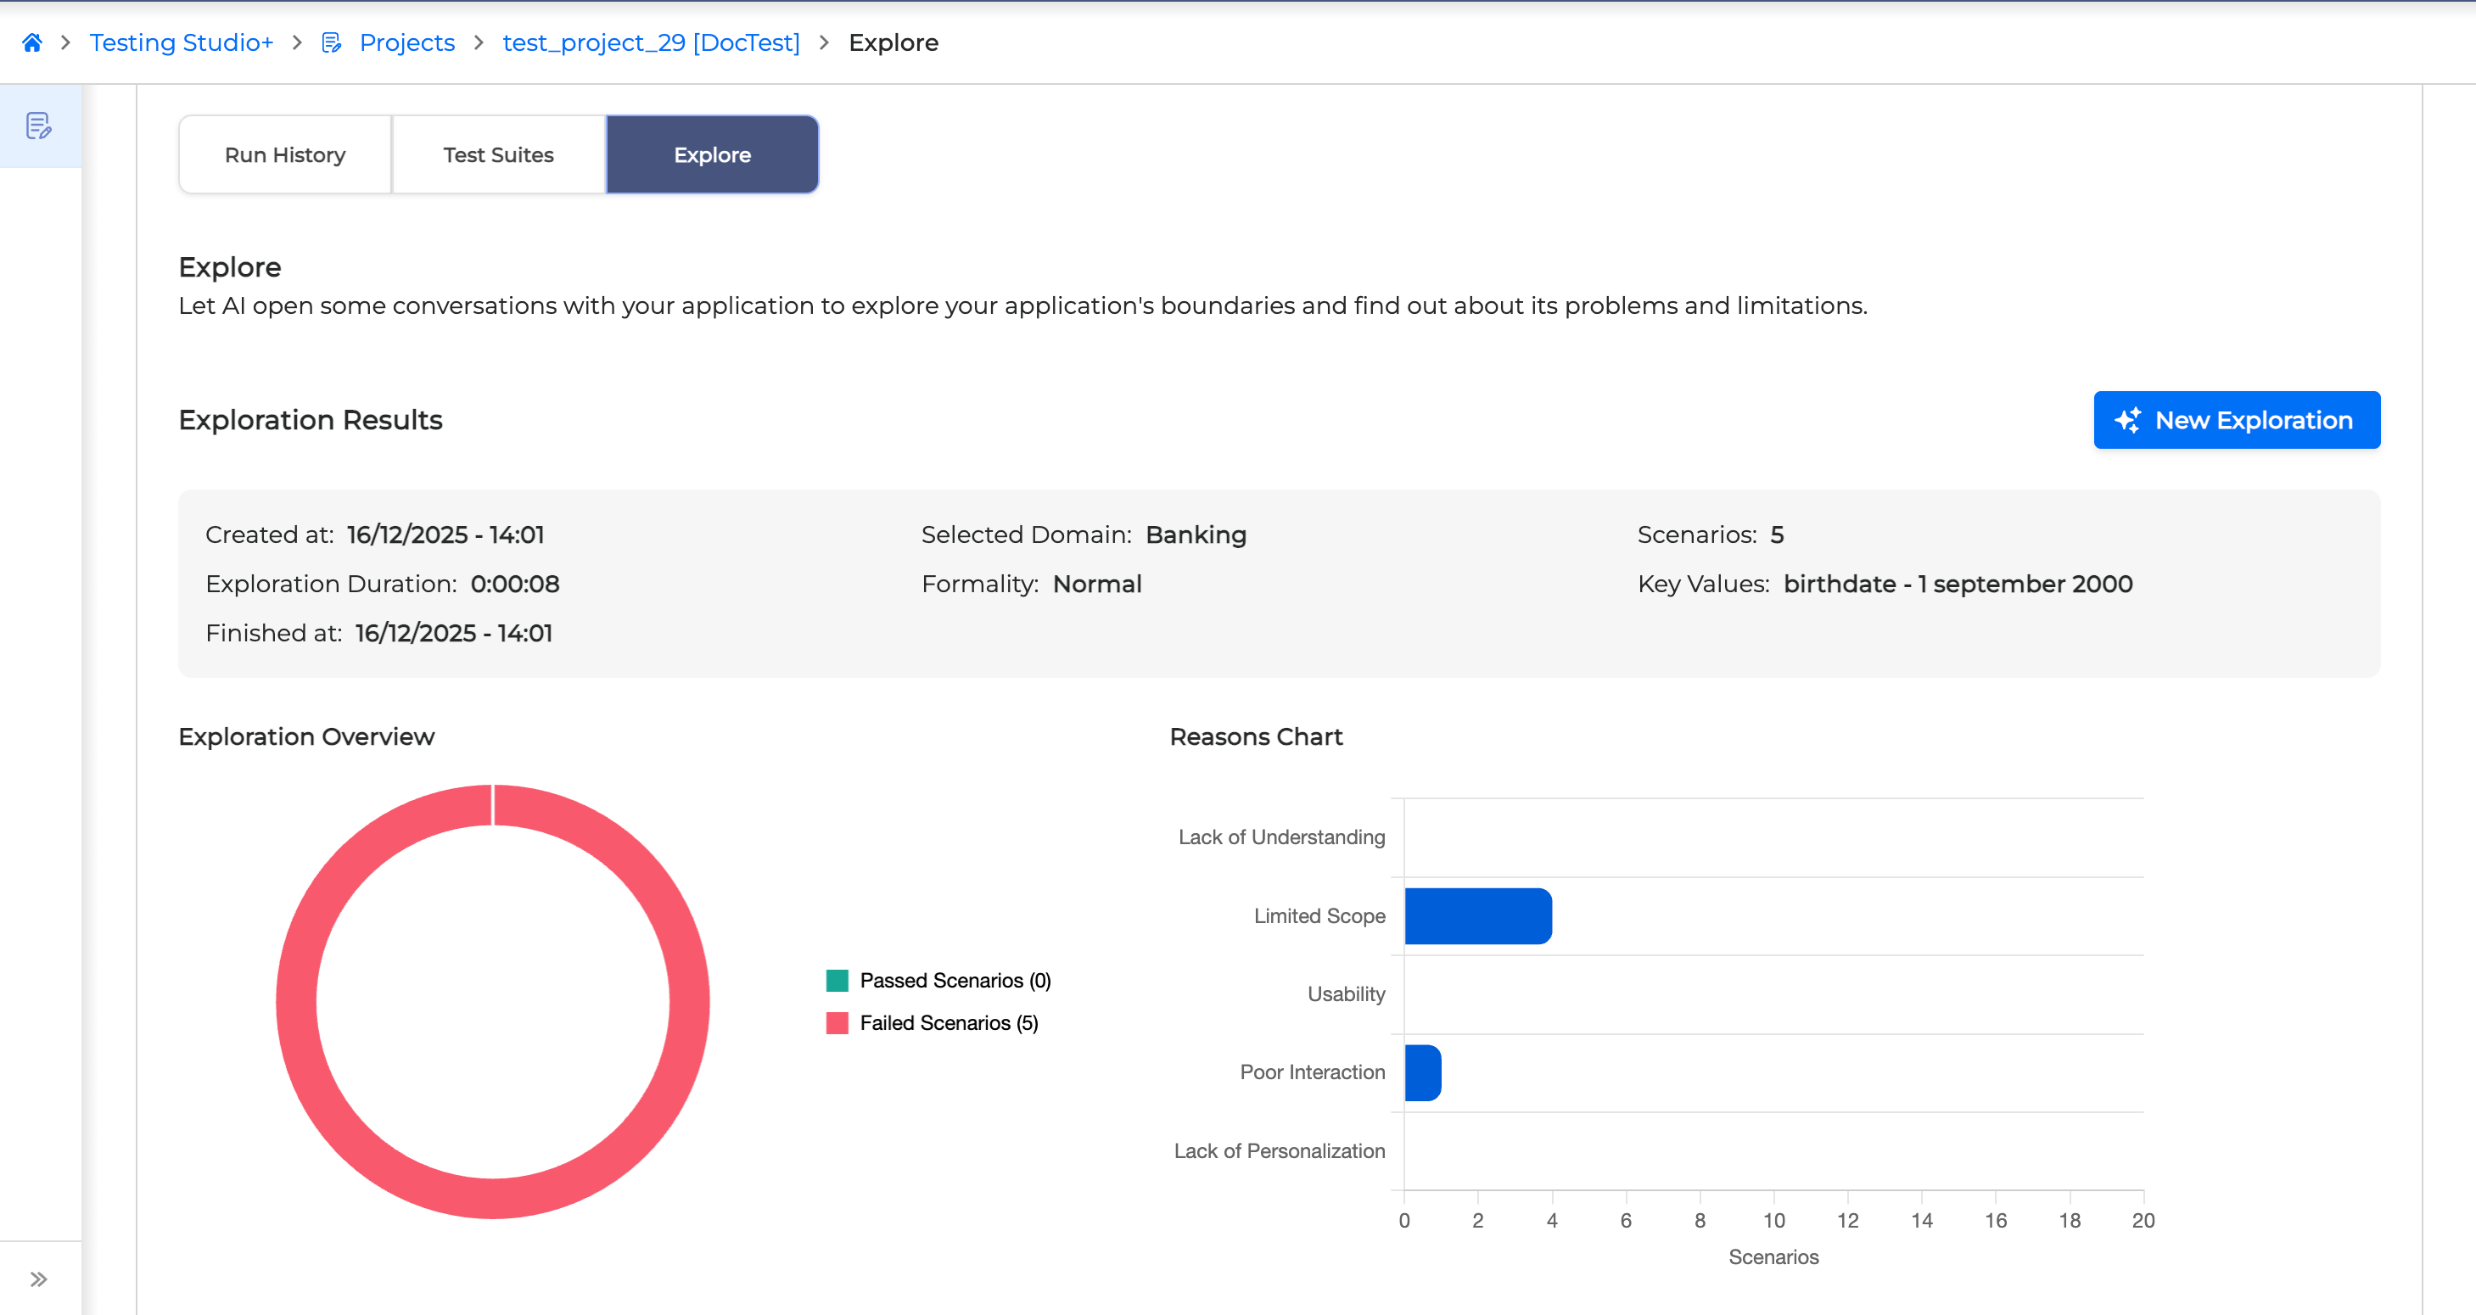Viewport: 2476px width, 1315px height.
Task: Click the Poor Interaction bar in chart
Action: tap(1421, 1072)
